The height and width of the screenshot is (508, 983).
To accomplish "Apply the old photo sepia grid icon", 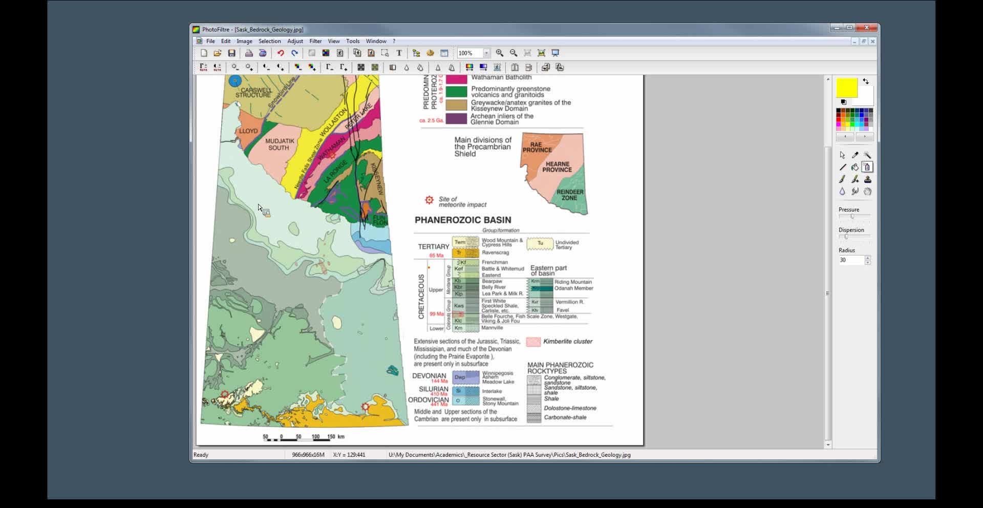I will pyautogui.click(x=375, y=68).
